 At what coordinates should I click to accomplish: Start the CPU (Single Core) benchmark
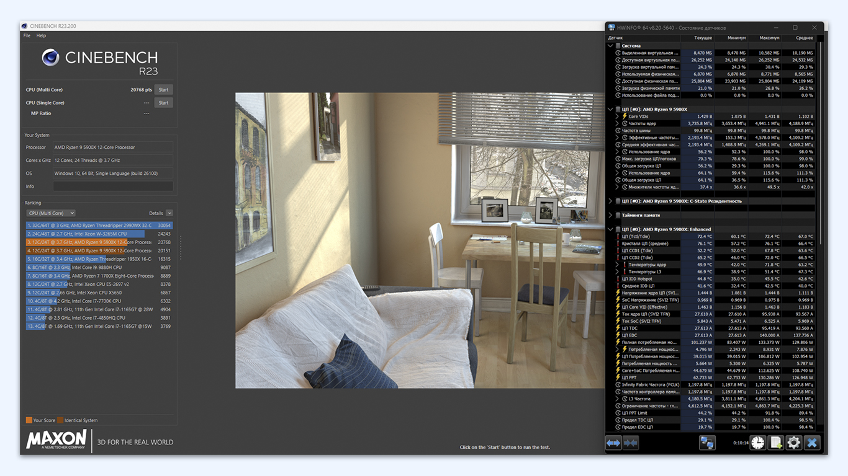pyautogui.click(x=163, y=103)
